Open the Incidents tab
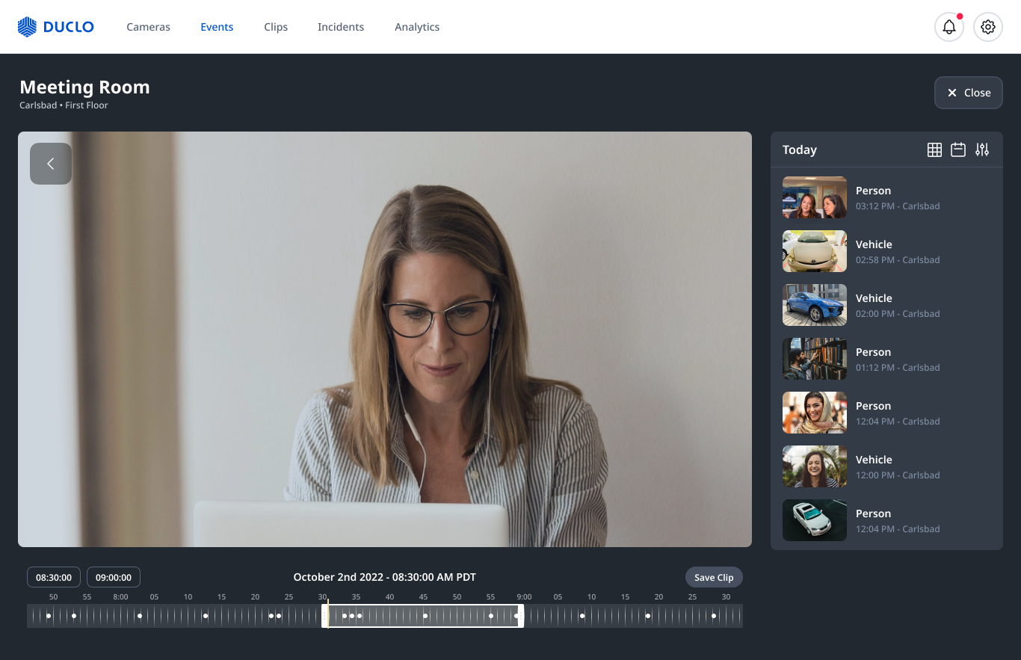Viewport: 1021px width, 660px height. [341, 27]
